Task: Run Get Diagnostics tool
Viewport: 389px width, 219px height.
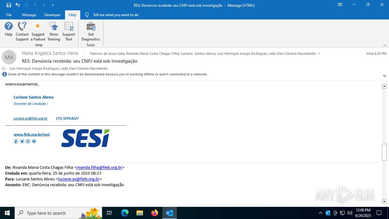Action: pyautogui.click(x=91, y=31)
